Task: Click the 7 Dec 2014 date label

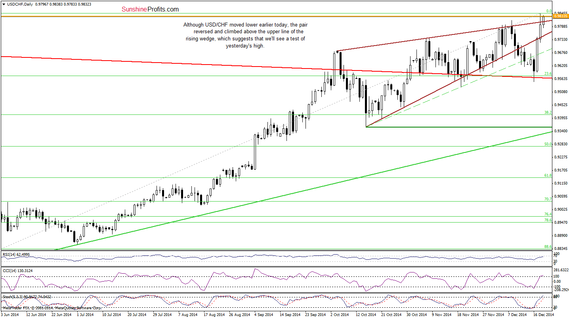Action: coord(517,315)
